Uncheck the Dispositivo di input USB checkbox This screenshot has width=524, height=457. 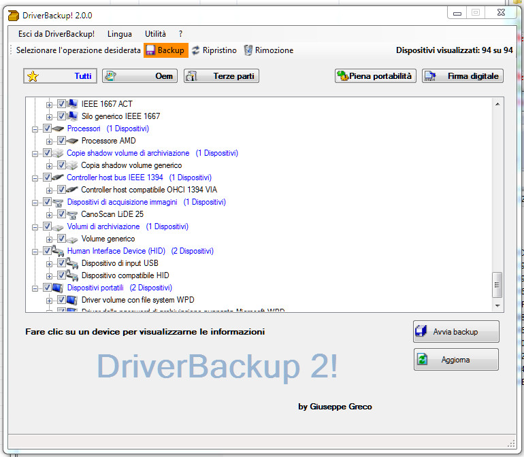[61, 263]
